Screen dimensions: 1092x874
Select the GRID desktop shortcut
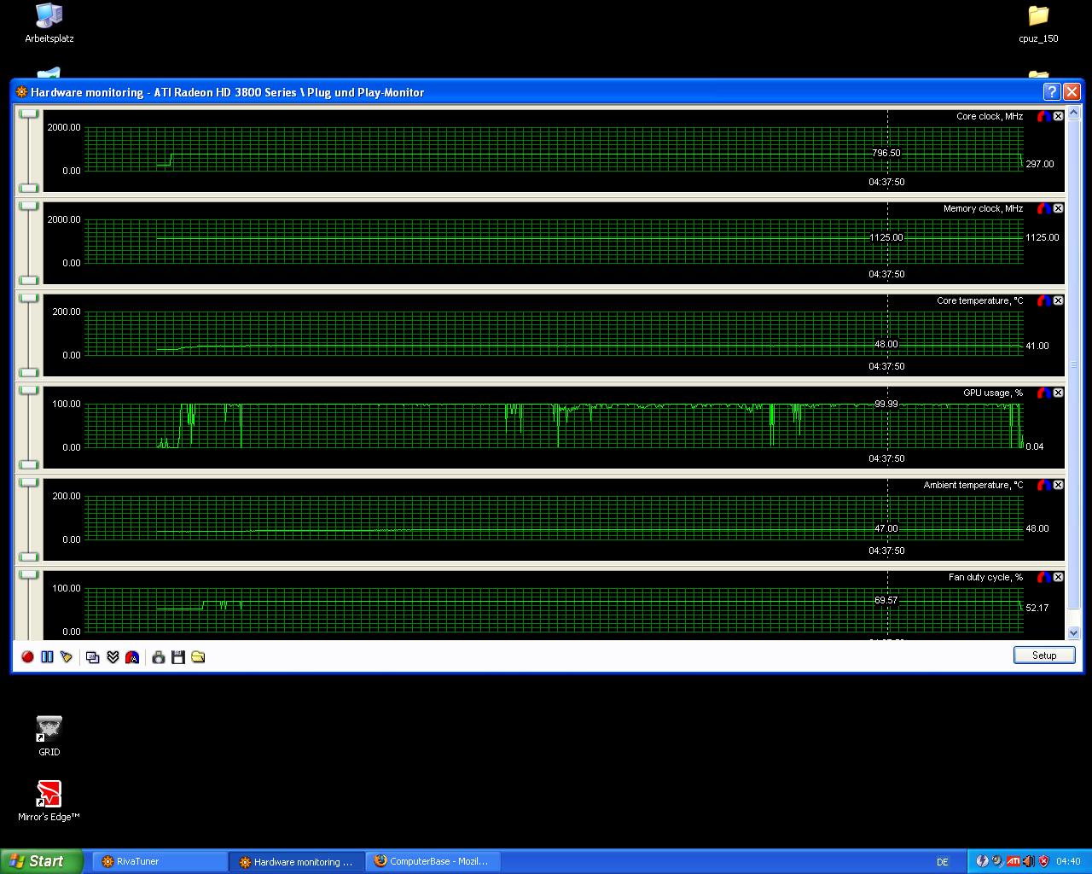tap(49, 736)
